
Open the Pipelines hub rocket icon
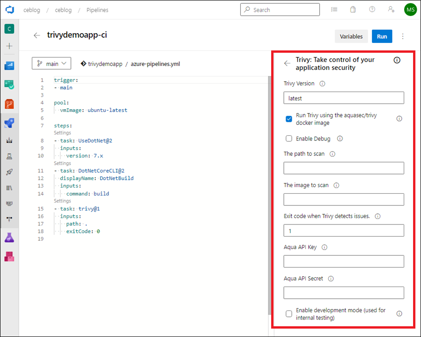pyautogui.click(x=9, y=123)
